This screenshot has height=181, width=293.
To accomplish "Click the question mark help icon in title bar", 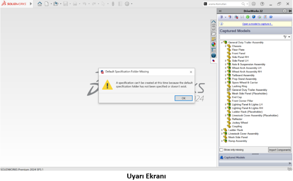I will (262, 4).
